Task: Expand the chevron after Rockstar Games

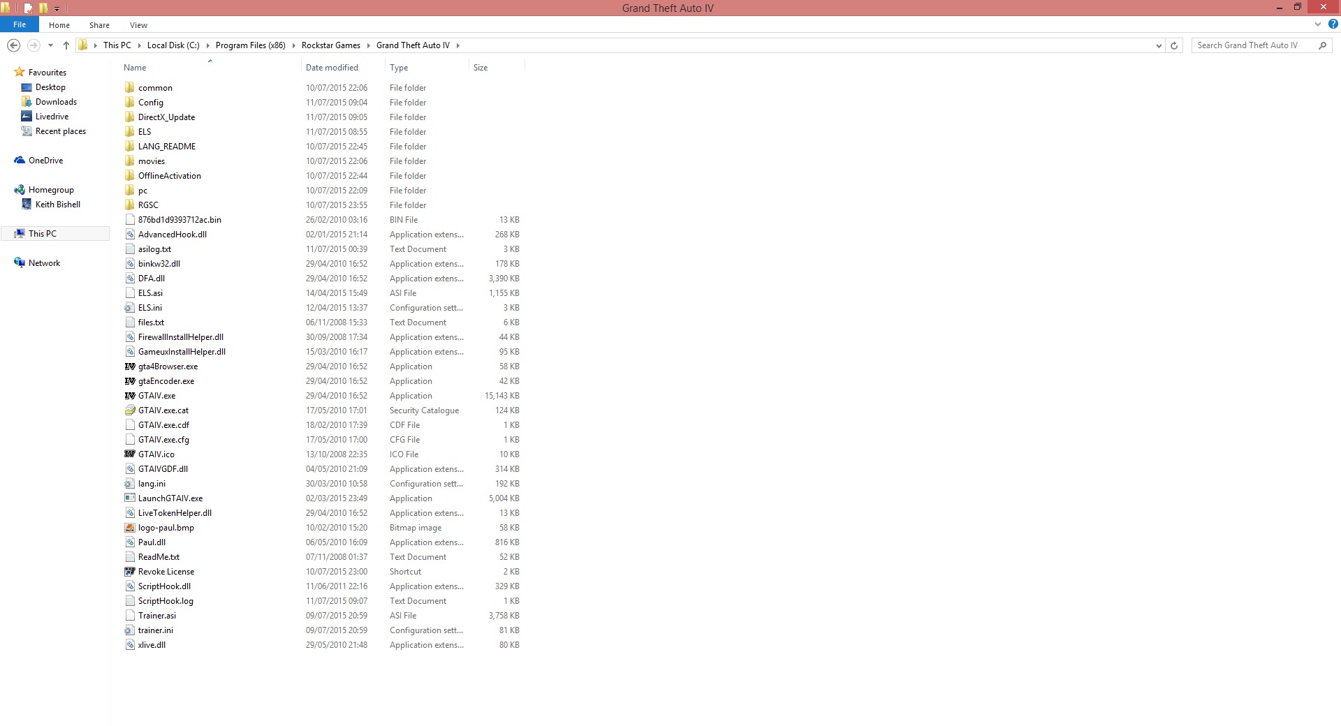Action: [x=368, y=45]
